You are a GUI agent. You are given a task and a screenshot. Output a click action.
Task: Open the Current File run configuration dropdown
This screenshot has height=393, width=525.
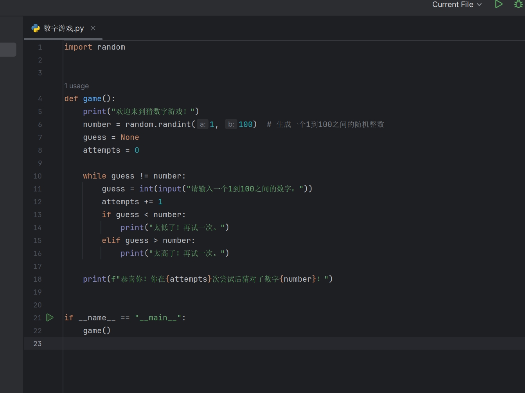click(457, 5)
